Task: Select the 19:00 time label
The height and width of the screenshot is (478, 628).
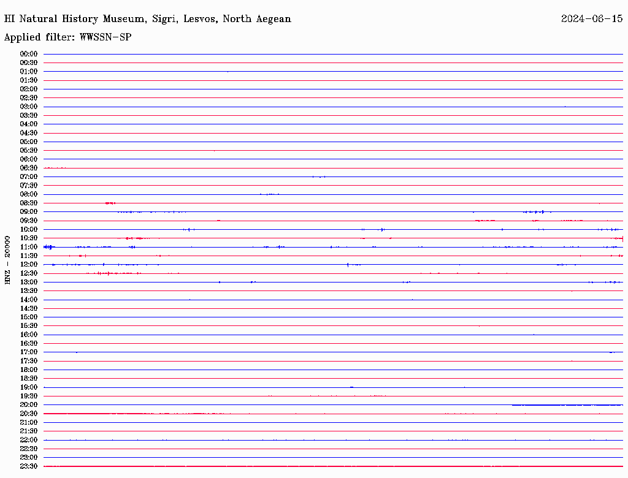Action: click(x=29, y=387)
